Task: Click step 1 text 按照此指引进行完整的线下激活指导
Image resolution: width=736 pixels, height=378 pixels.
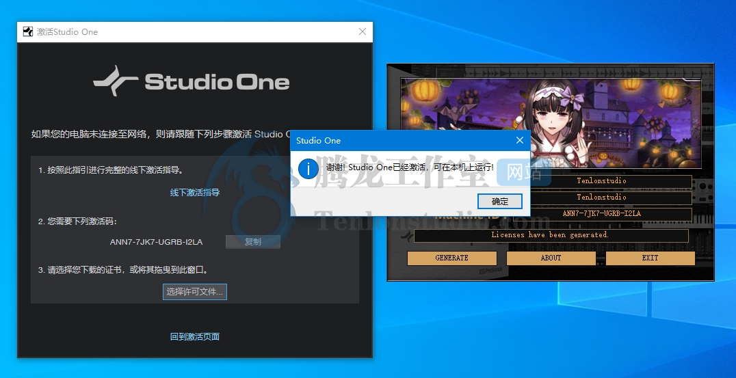Action: 111,170
